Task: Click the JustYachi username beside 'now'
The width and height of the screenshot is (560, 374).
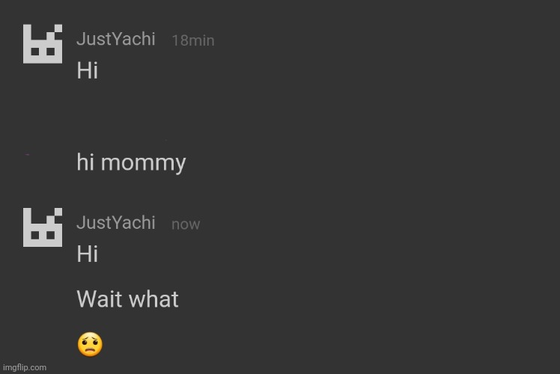Action: coord(116,223)
